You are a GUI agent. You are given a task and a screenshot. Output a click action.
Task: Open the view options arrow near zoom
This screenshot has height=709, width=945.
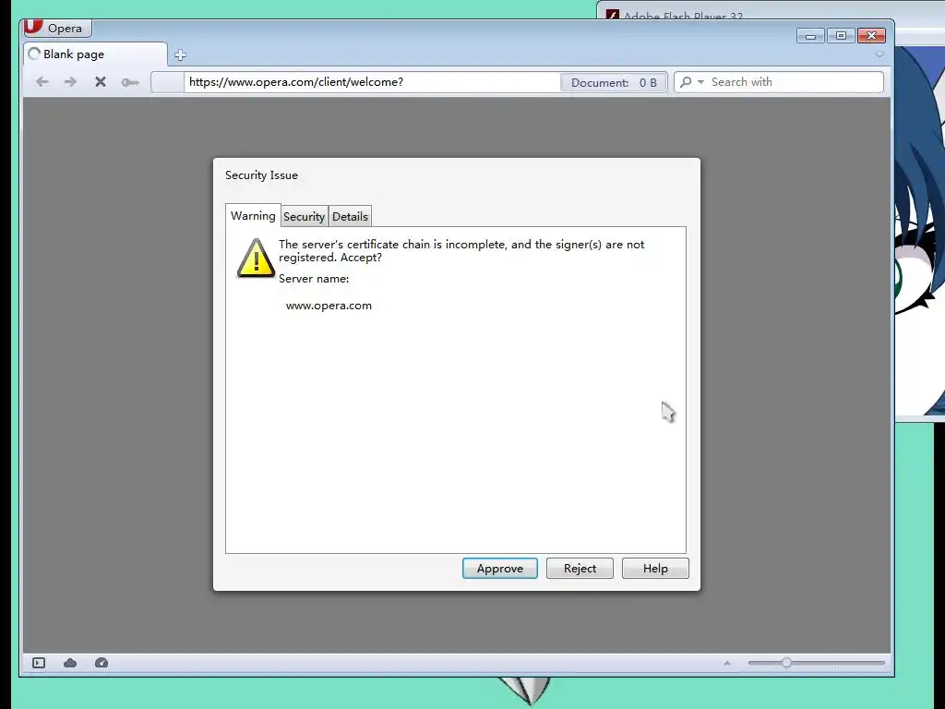727,663
